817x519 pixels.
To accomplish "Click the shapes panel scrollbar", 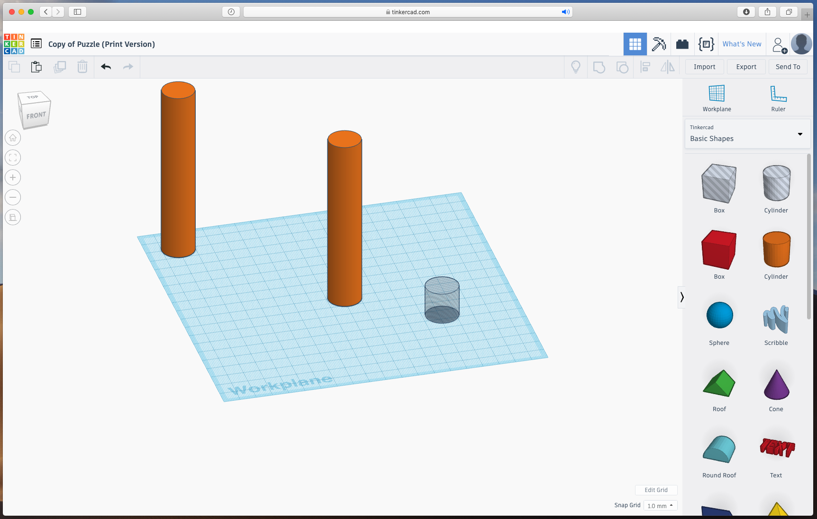I will (x=809, y=237).
